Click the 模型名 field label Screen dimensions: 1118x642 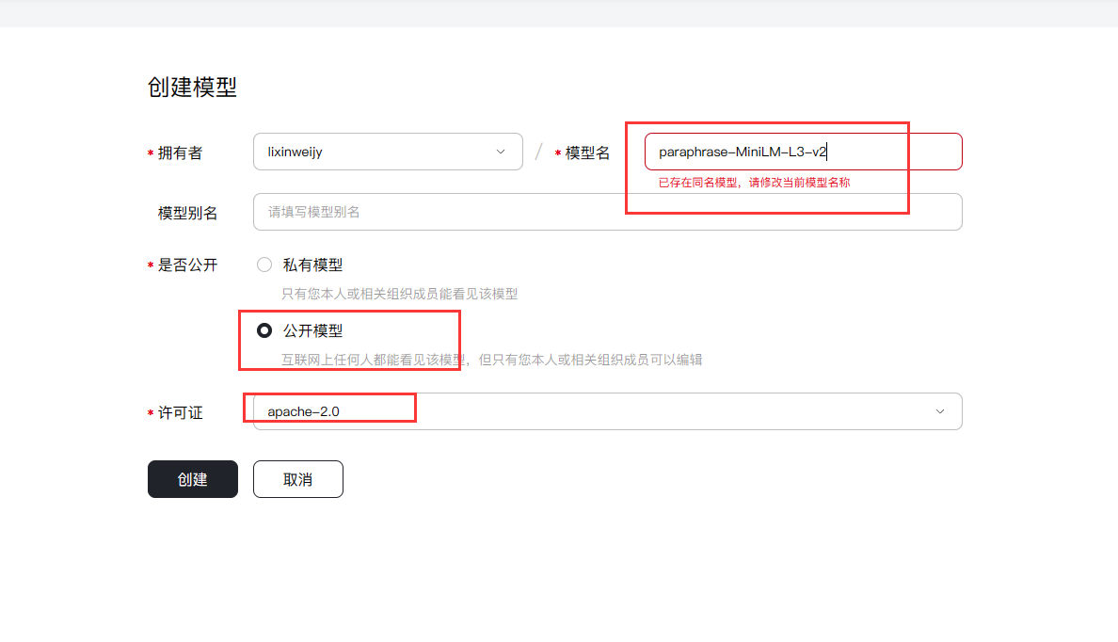pos(587,152)
